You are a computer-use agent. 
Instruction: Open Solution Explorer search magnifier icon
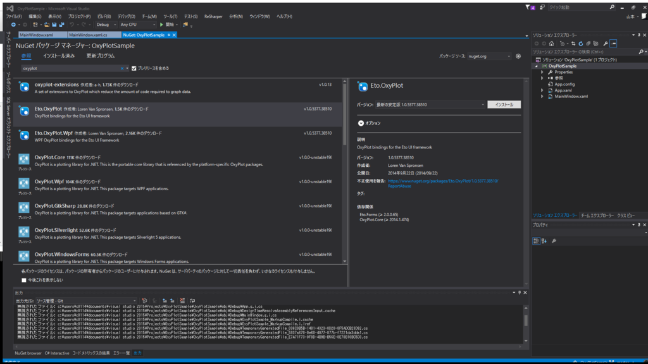[x=641, y=51]
